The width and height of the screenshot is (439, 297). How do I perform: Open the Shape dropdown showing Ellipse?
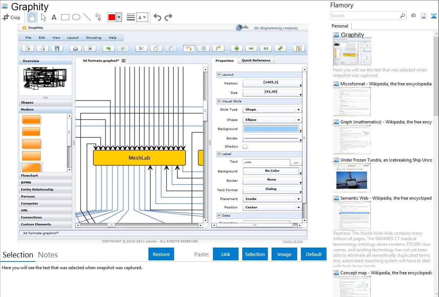272,120
